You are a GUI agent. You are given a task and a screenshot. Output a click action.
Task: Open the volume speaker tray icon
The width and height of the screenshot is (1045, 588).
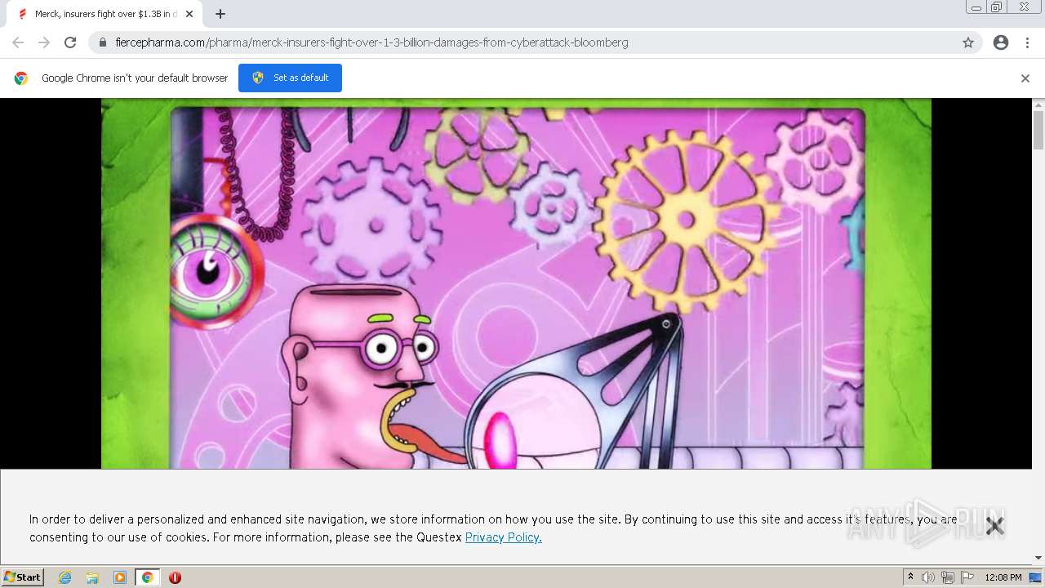point(928,577)
